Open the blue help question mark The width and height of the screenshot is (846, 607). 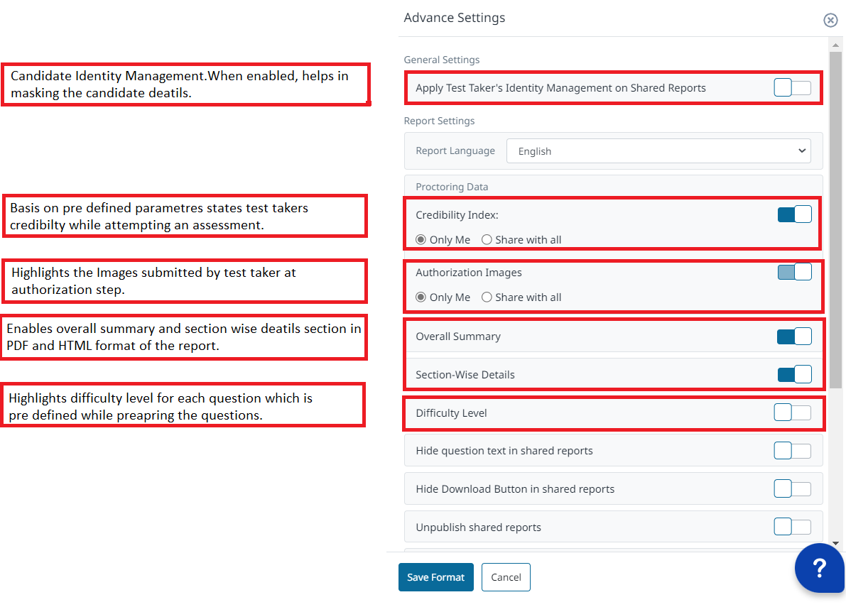[819, 568]
